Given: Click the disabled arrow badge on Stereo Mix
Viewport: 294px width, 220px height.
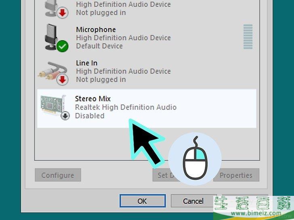Looking at the screenshot, I should (x=65, y=115).
